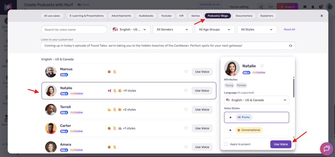Refresh the custom text sample
The width and height of the screenshot is (335, 157).
click(291, 46)
